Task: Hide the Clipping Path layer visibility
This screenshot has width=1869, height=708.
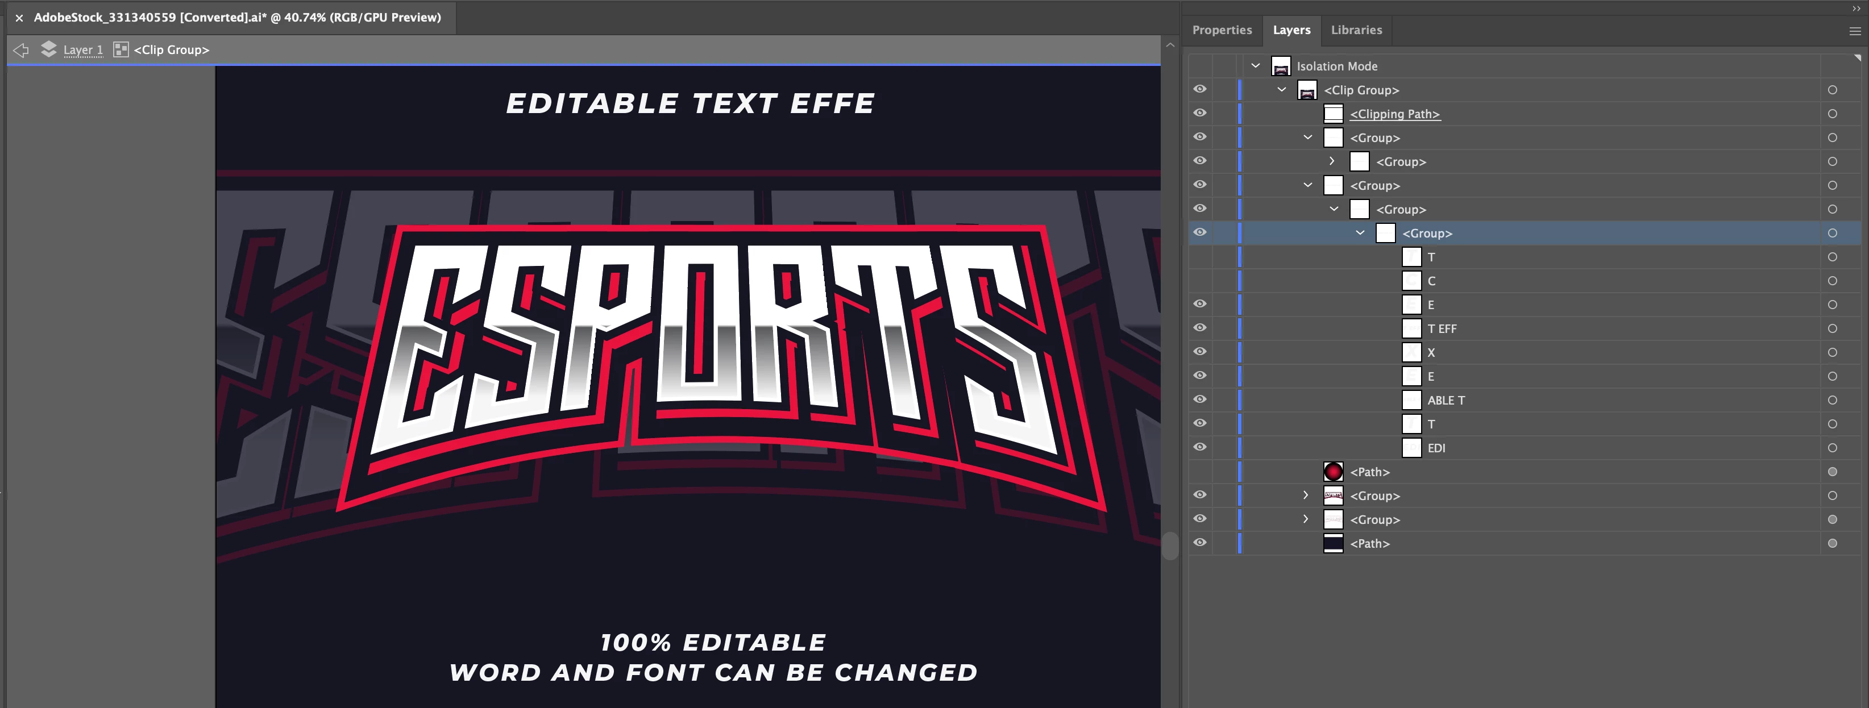Action: coord(1200,113)
